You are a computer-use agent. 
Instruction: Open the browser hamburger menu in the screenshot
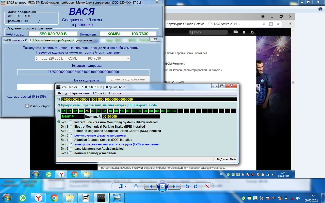[x=263, y=16]
